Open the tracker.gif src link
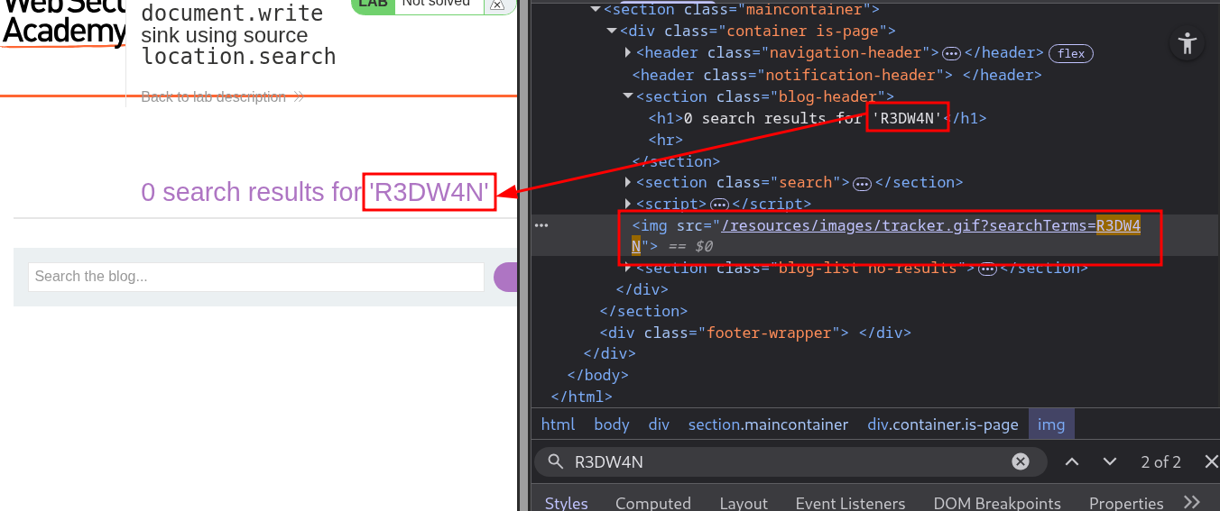The width and height of the screenshot is (1220, 511). coord(902,225)
